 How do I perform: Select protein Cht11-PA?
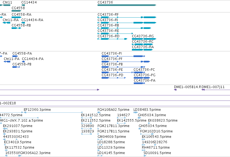coord(7,62)
